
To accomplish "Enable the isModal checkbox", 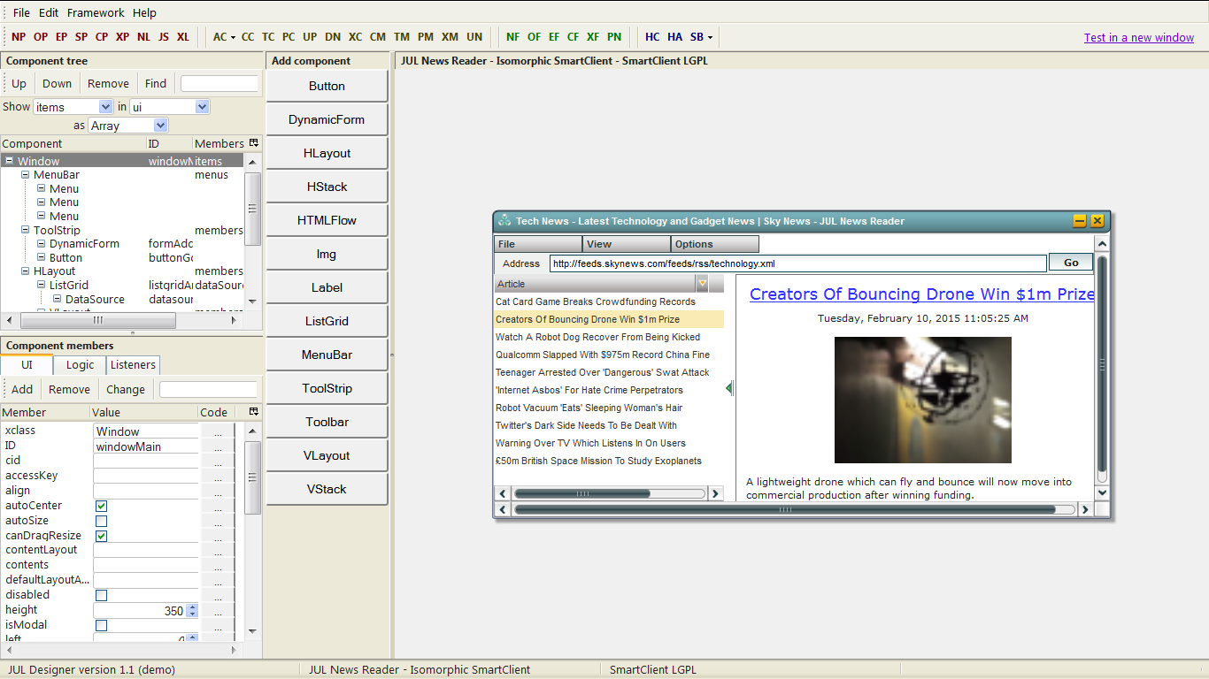I will [x=101, y=625].
